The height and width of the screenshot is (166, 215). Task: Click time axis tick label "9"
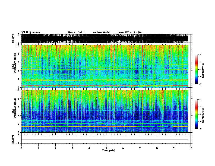pyautogui.click(x=174, y=148)
